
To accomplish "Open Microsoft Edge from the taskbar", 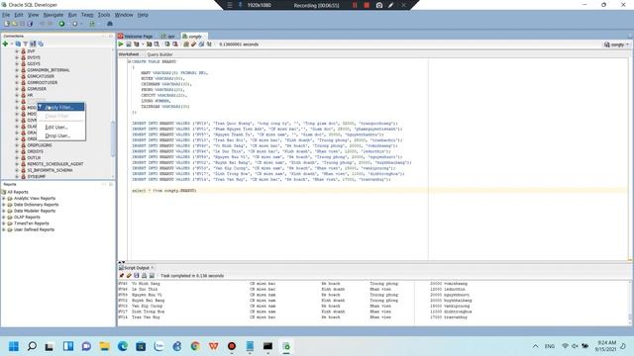I will point(123,346).
